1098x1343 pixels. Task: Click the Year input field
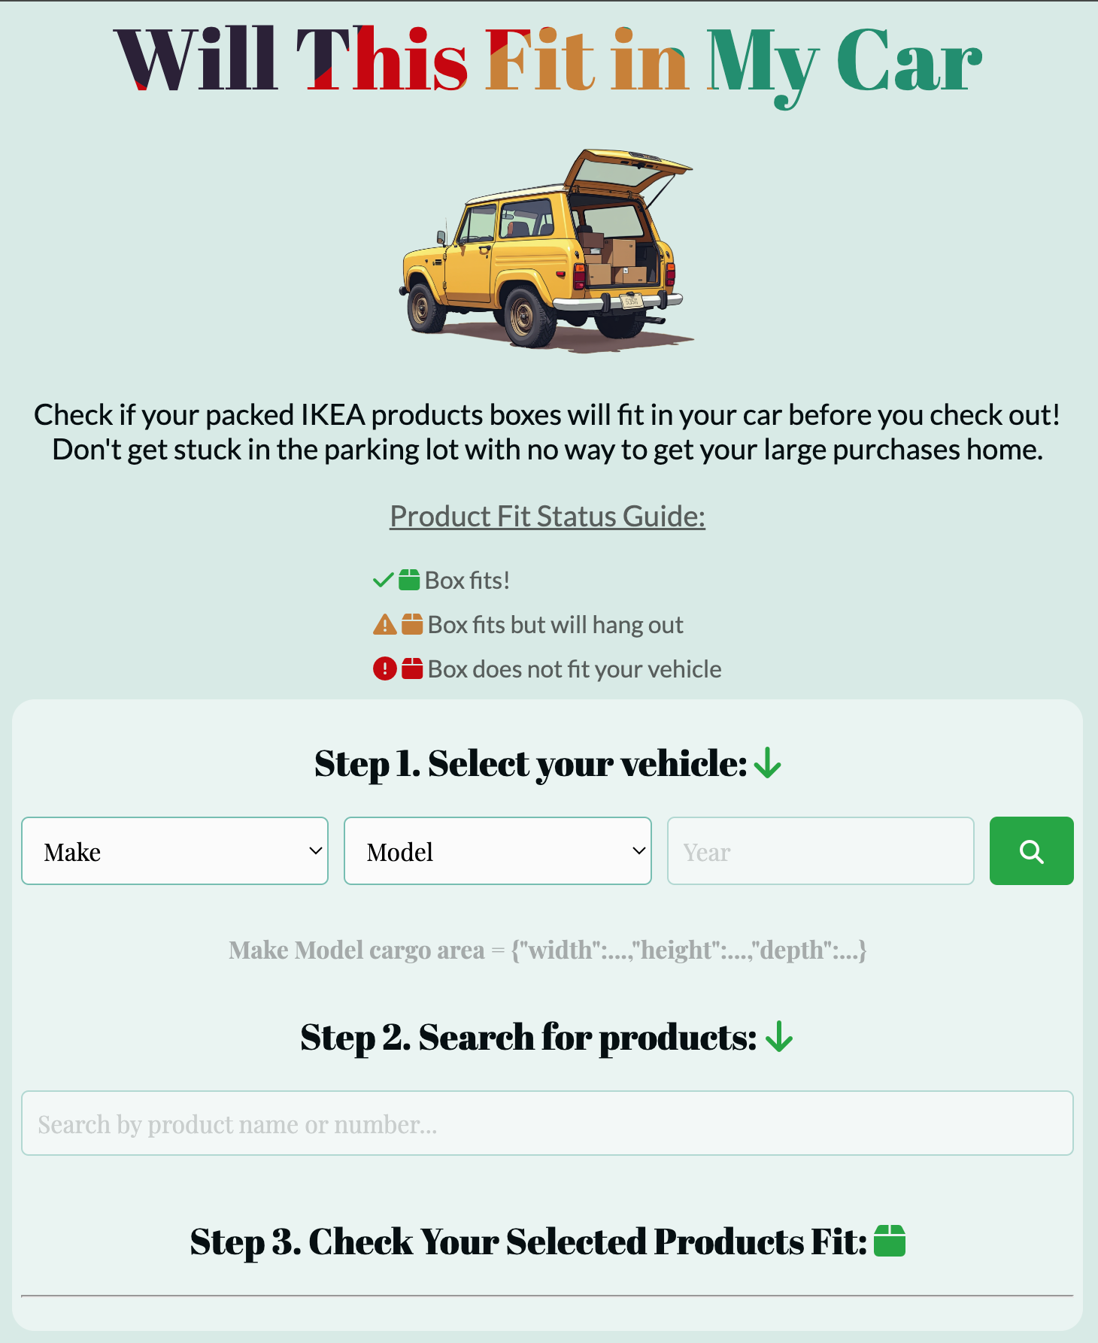tap(820, 851)
